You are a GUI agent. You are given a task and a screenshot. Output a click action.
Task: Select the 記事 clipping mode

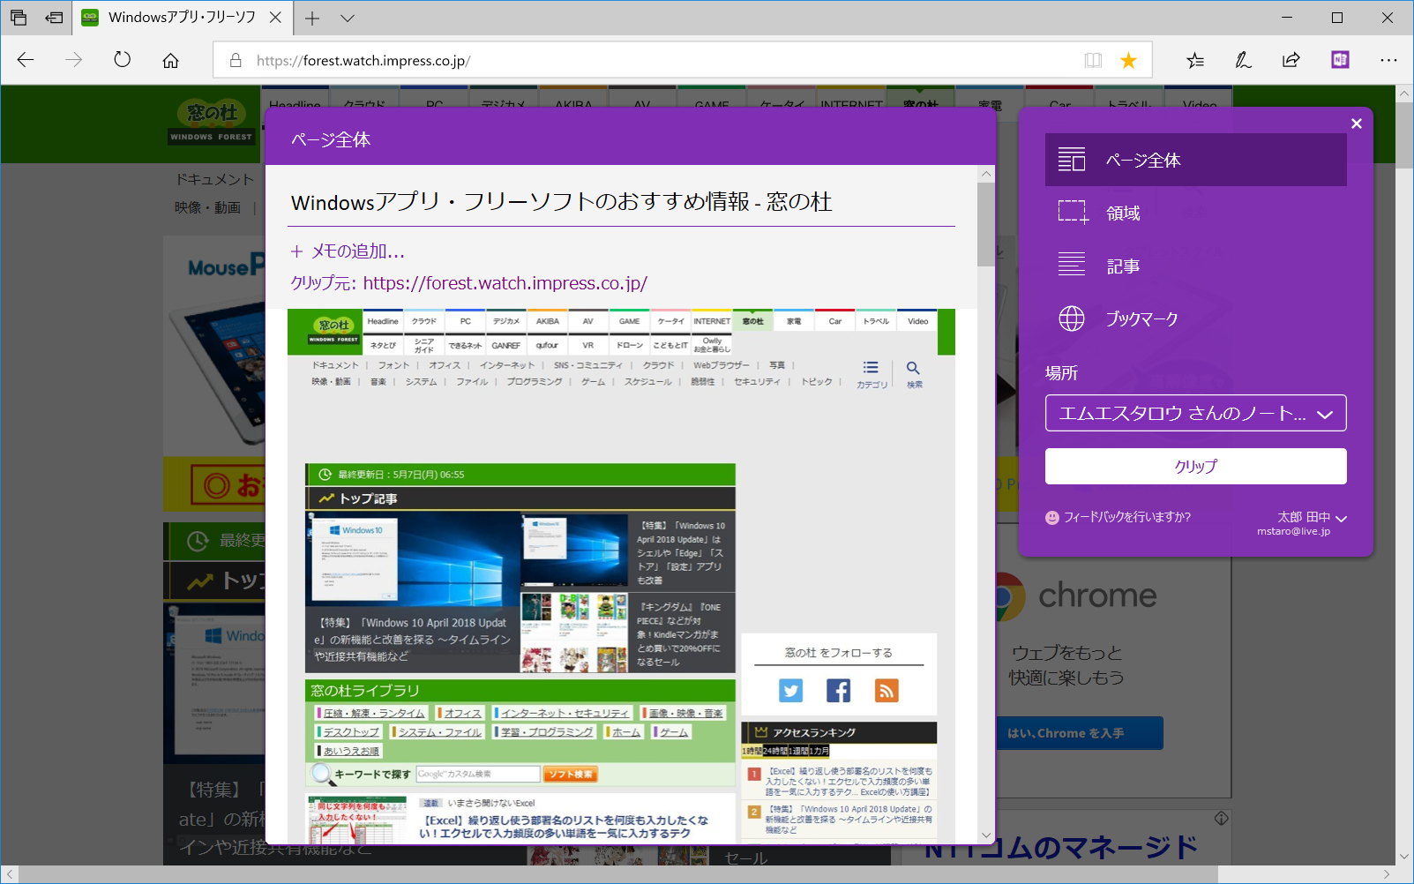click(1072, 266)
